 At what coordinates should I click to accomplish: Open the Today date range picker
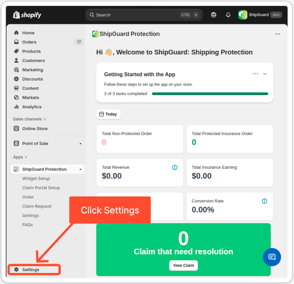[108, 114]
